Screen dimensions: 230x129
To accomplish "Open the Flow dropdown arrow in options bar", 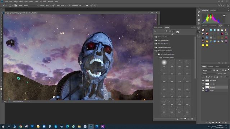I will pyautogui.click(x=65, y=6).
